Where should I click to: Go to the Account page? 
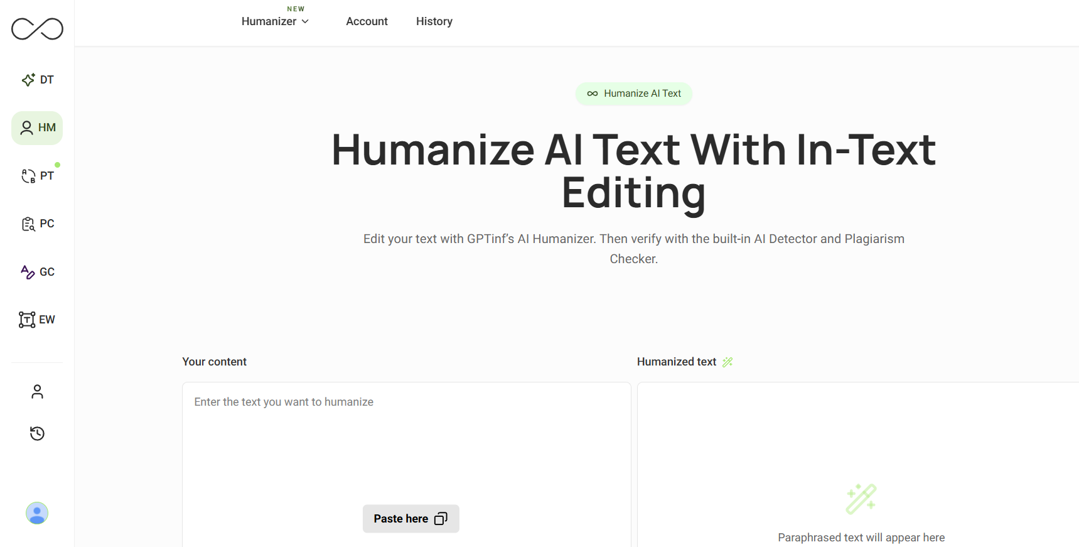point(367,21)
